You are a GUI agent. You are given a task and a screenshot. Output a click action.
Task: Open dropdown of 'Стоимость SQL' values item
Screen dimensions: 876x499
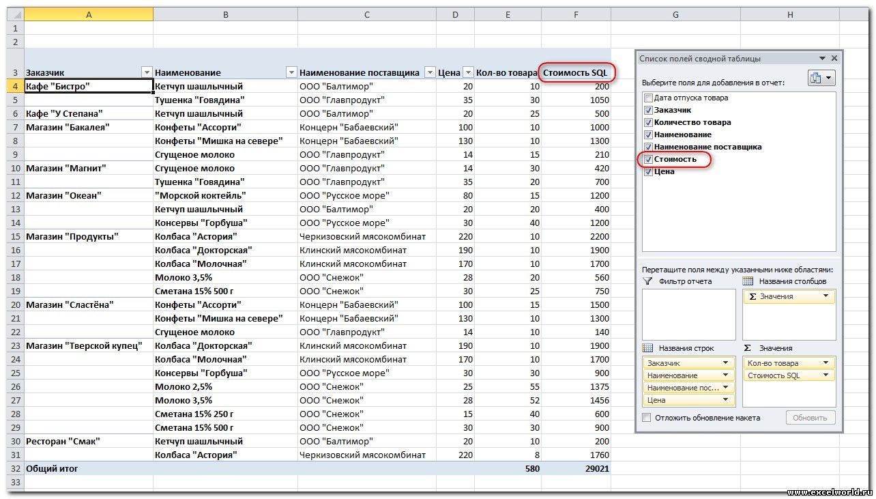point(826,375)
